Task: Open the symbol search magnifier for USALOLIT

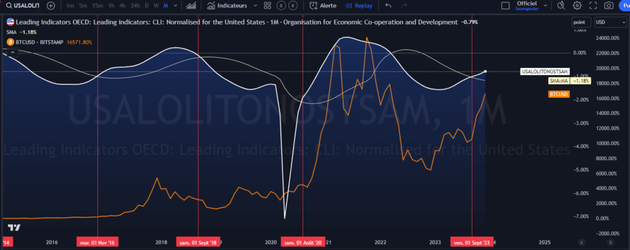Action: click(9, 6)
